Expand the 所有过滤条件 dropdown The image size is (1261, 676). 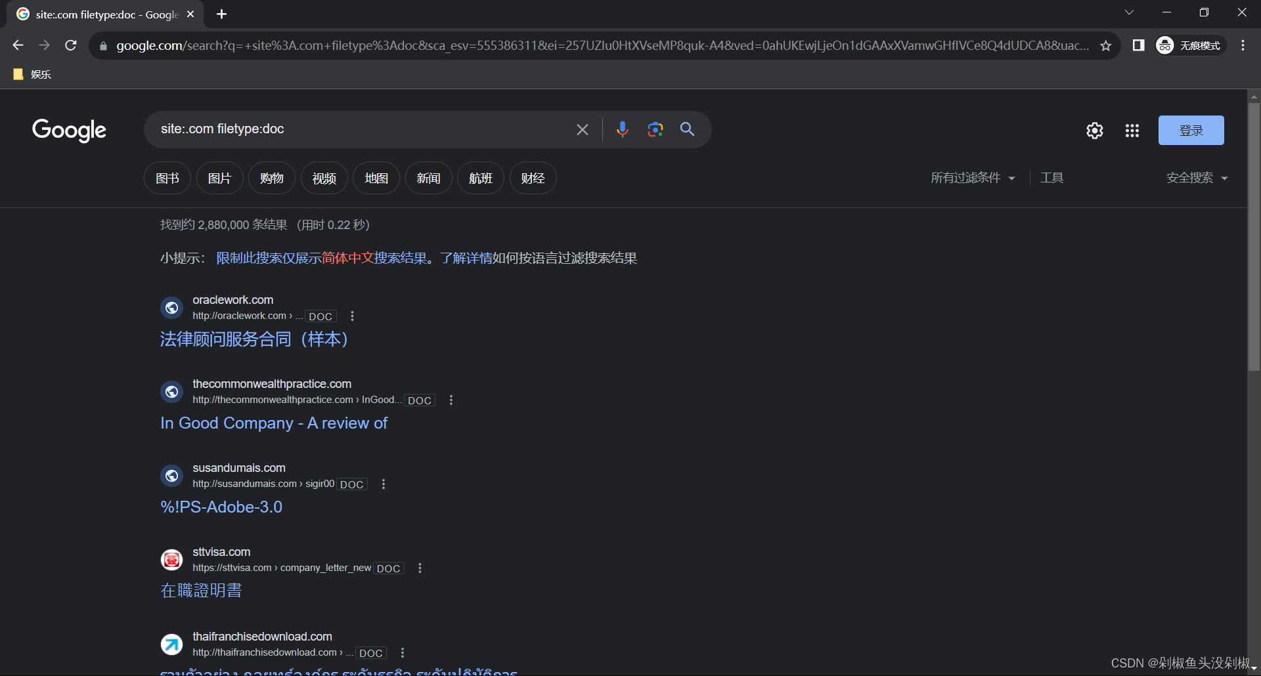click(x=973, y=178)
